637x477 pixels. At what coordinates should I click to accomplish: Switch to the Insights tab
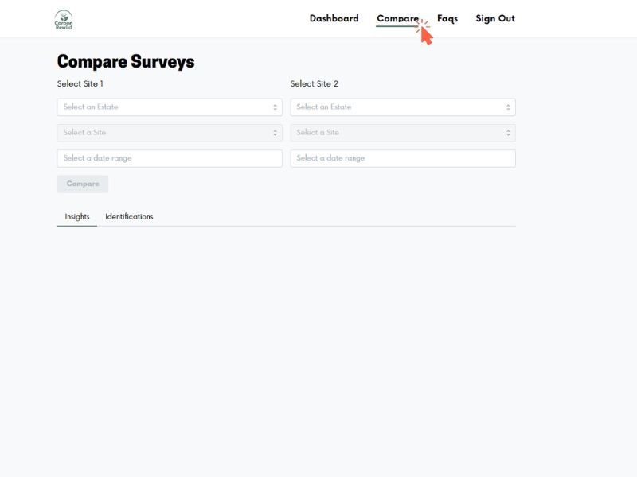click(77, 216)
